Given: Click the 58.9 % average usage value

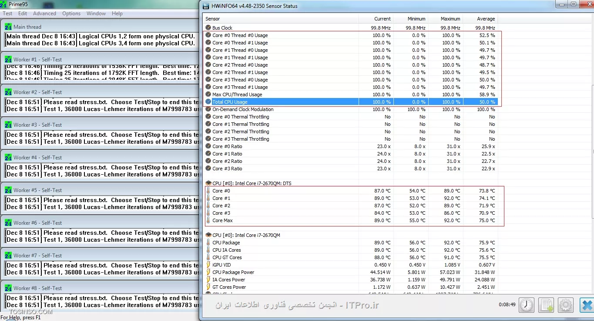Looking at the screenshot, I should (x=487, y=95).
